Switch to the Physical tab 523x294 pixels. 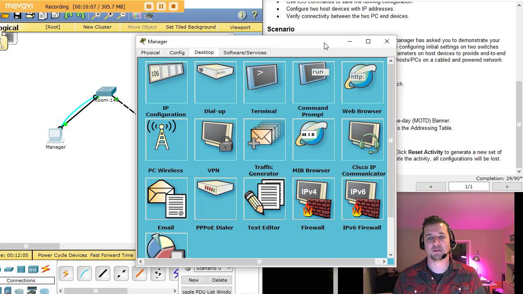pyautogui.click(x=150, y=53)
